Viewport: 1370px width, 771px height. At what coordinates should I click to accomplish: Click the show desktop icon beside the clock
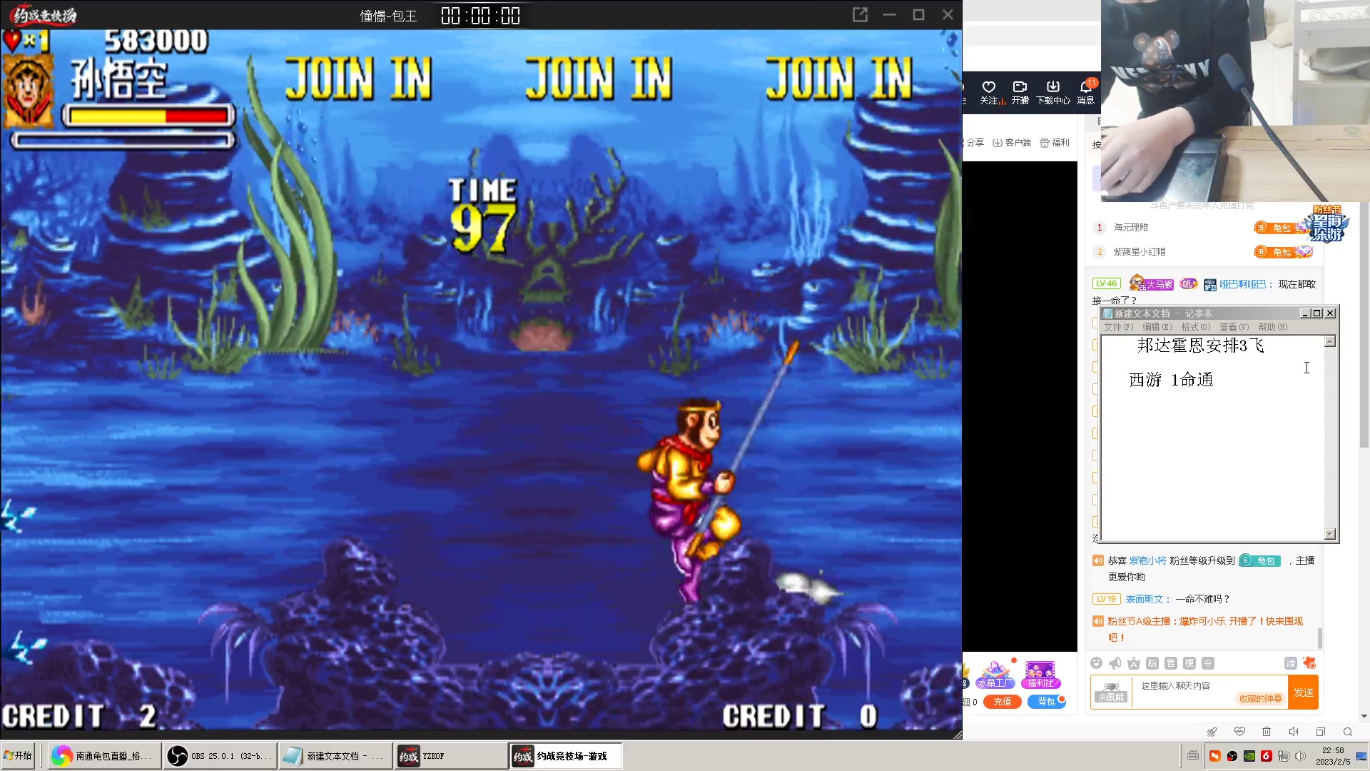(1362, 756)
